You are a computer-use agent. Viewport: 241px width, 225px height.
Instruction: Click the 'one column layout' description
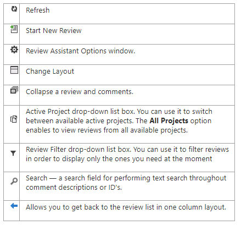click(126, 207)
